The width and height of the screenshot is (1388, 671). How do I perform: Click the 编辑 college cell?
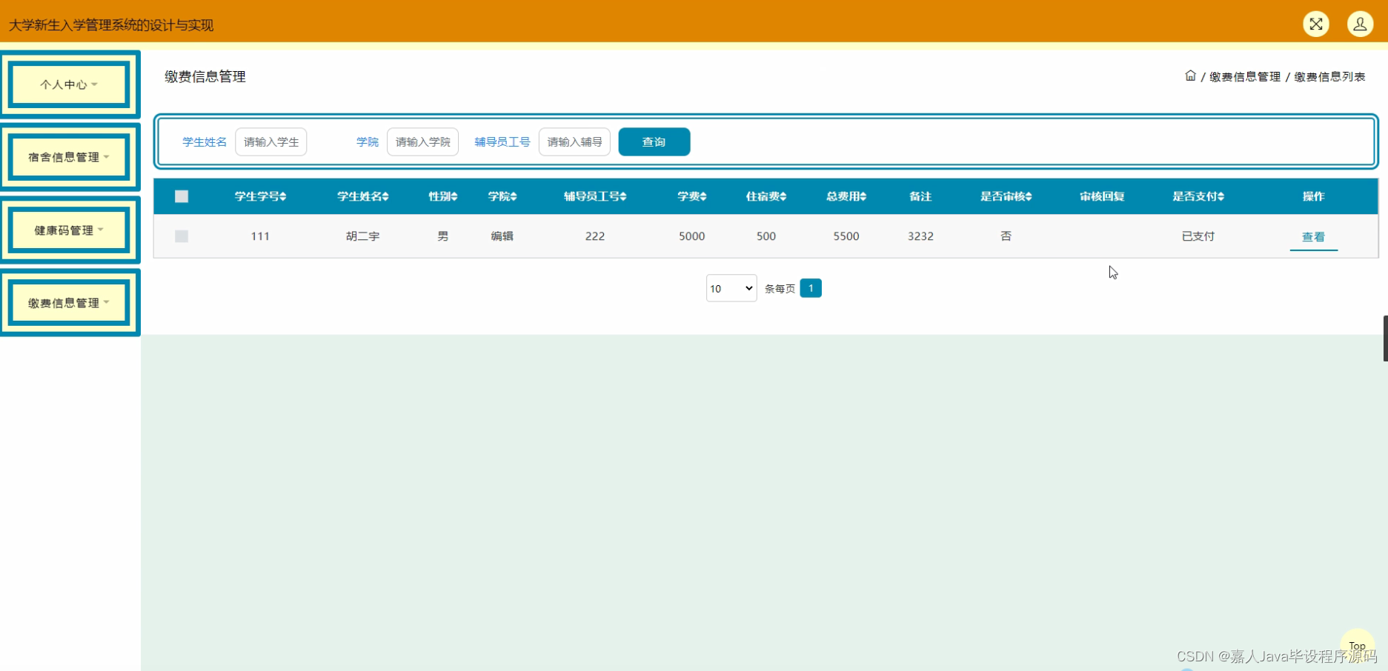(502, 236)
